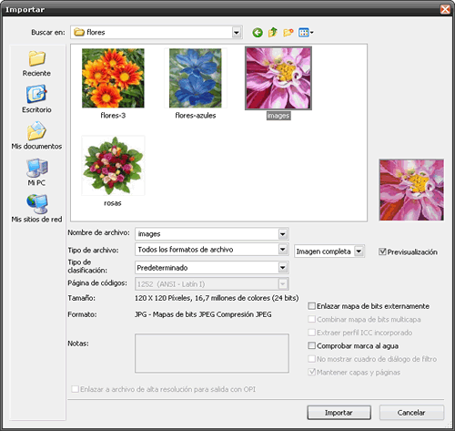The height and width of the screenshot is (431, 455).
Task: Enable Enlazar mapa de bits externamente
Action: 311,306
